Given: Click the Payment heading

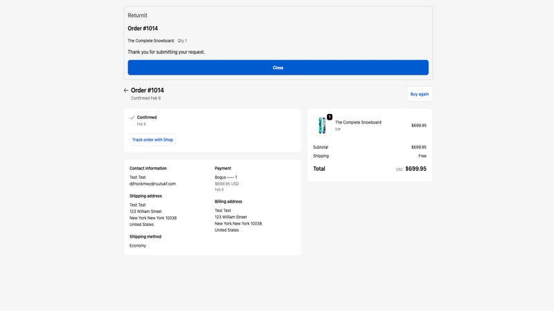Looking at the screenshot, I should click(222, 169).
